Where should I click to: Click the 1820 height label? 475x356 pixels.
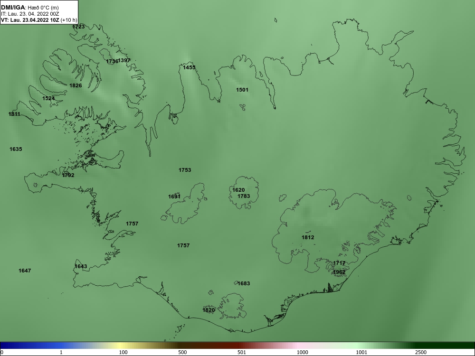(x=209, y=310)
